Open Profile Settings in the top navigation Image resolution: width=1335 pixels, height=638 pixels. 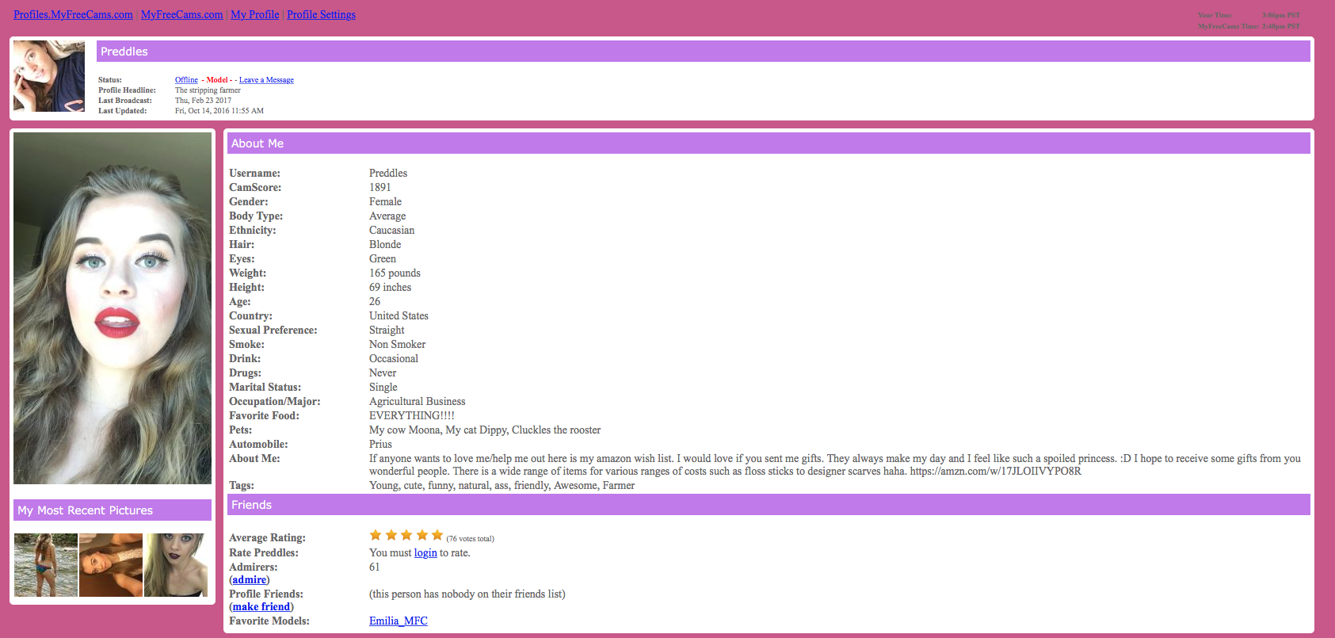(321, 14)
